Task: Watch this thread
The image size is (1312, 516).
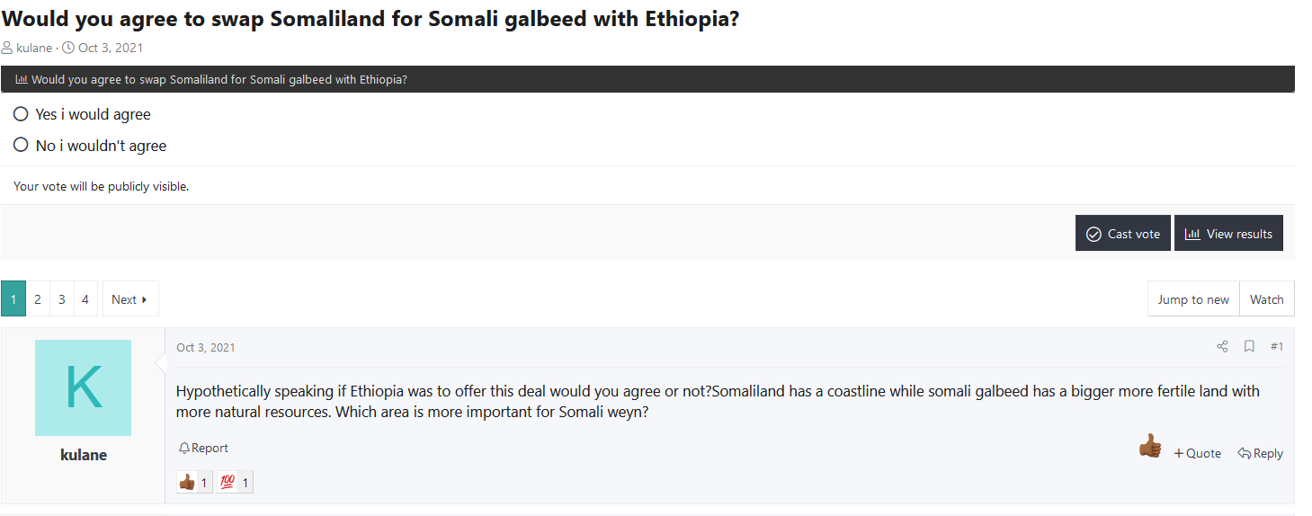Action: pos(1266,299)
